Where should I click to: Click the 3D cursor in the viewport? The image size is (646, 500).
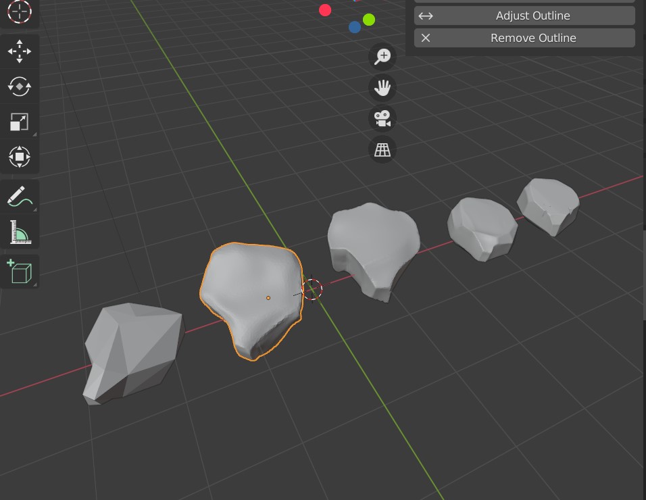312,289
